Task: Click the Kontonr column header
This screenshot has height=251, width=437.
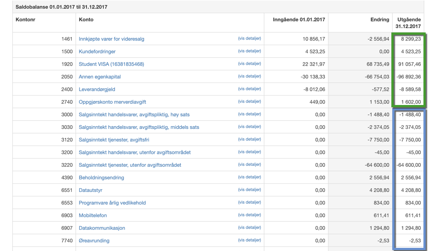Action: tap(25, 20)
